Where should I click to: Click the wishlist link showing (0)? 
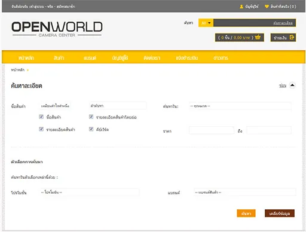(x=283, y=7)
